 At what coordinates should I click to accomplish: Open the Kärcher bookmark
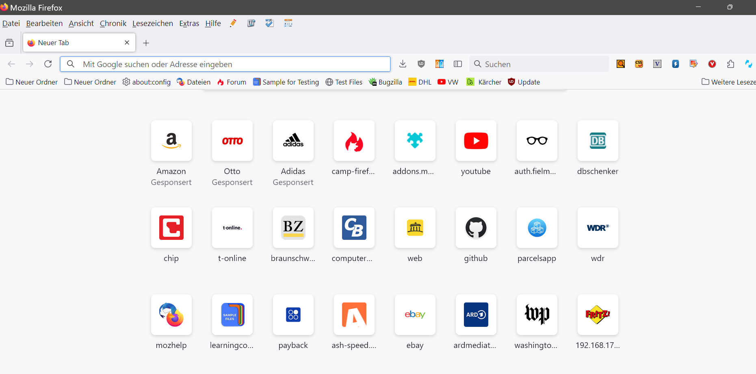[484, 82]
